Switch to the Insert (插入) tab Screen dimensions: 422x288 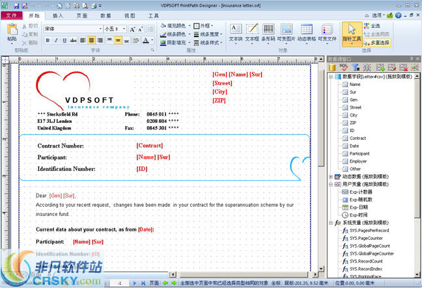point(57,16)
